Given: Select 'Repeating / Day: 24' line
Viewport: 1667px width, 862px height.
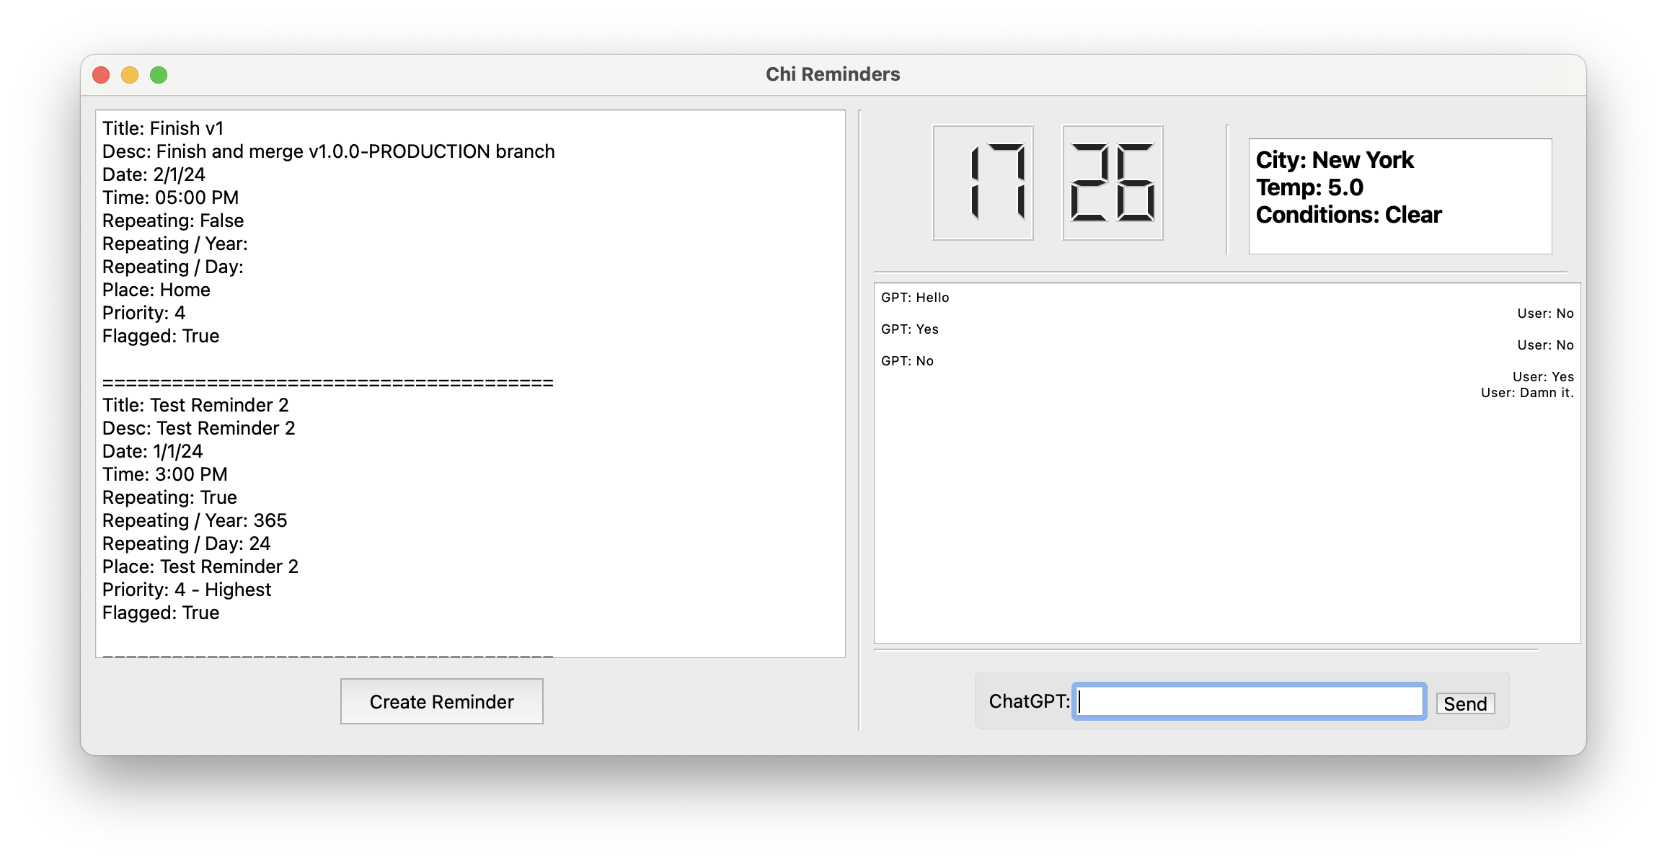Looking at the screenshot, I should [x=187, y=543].
